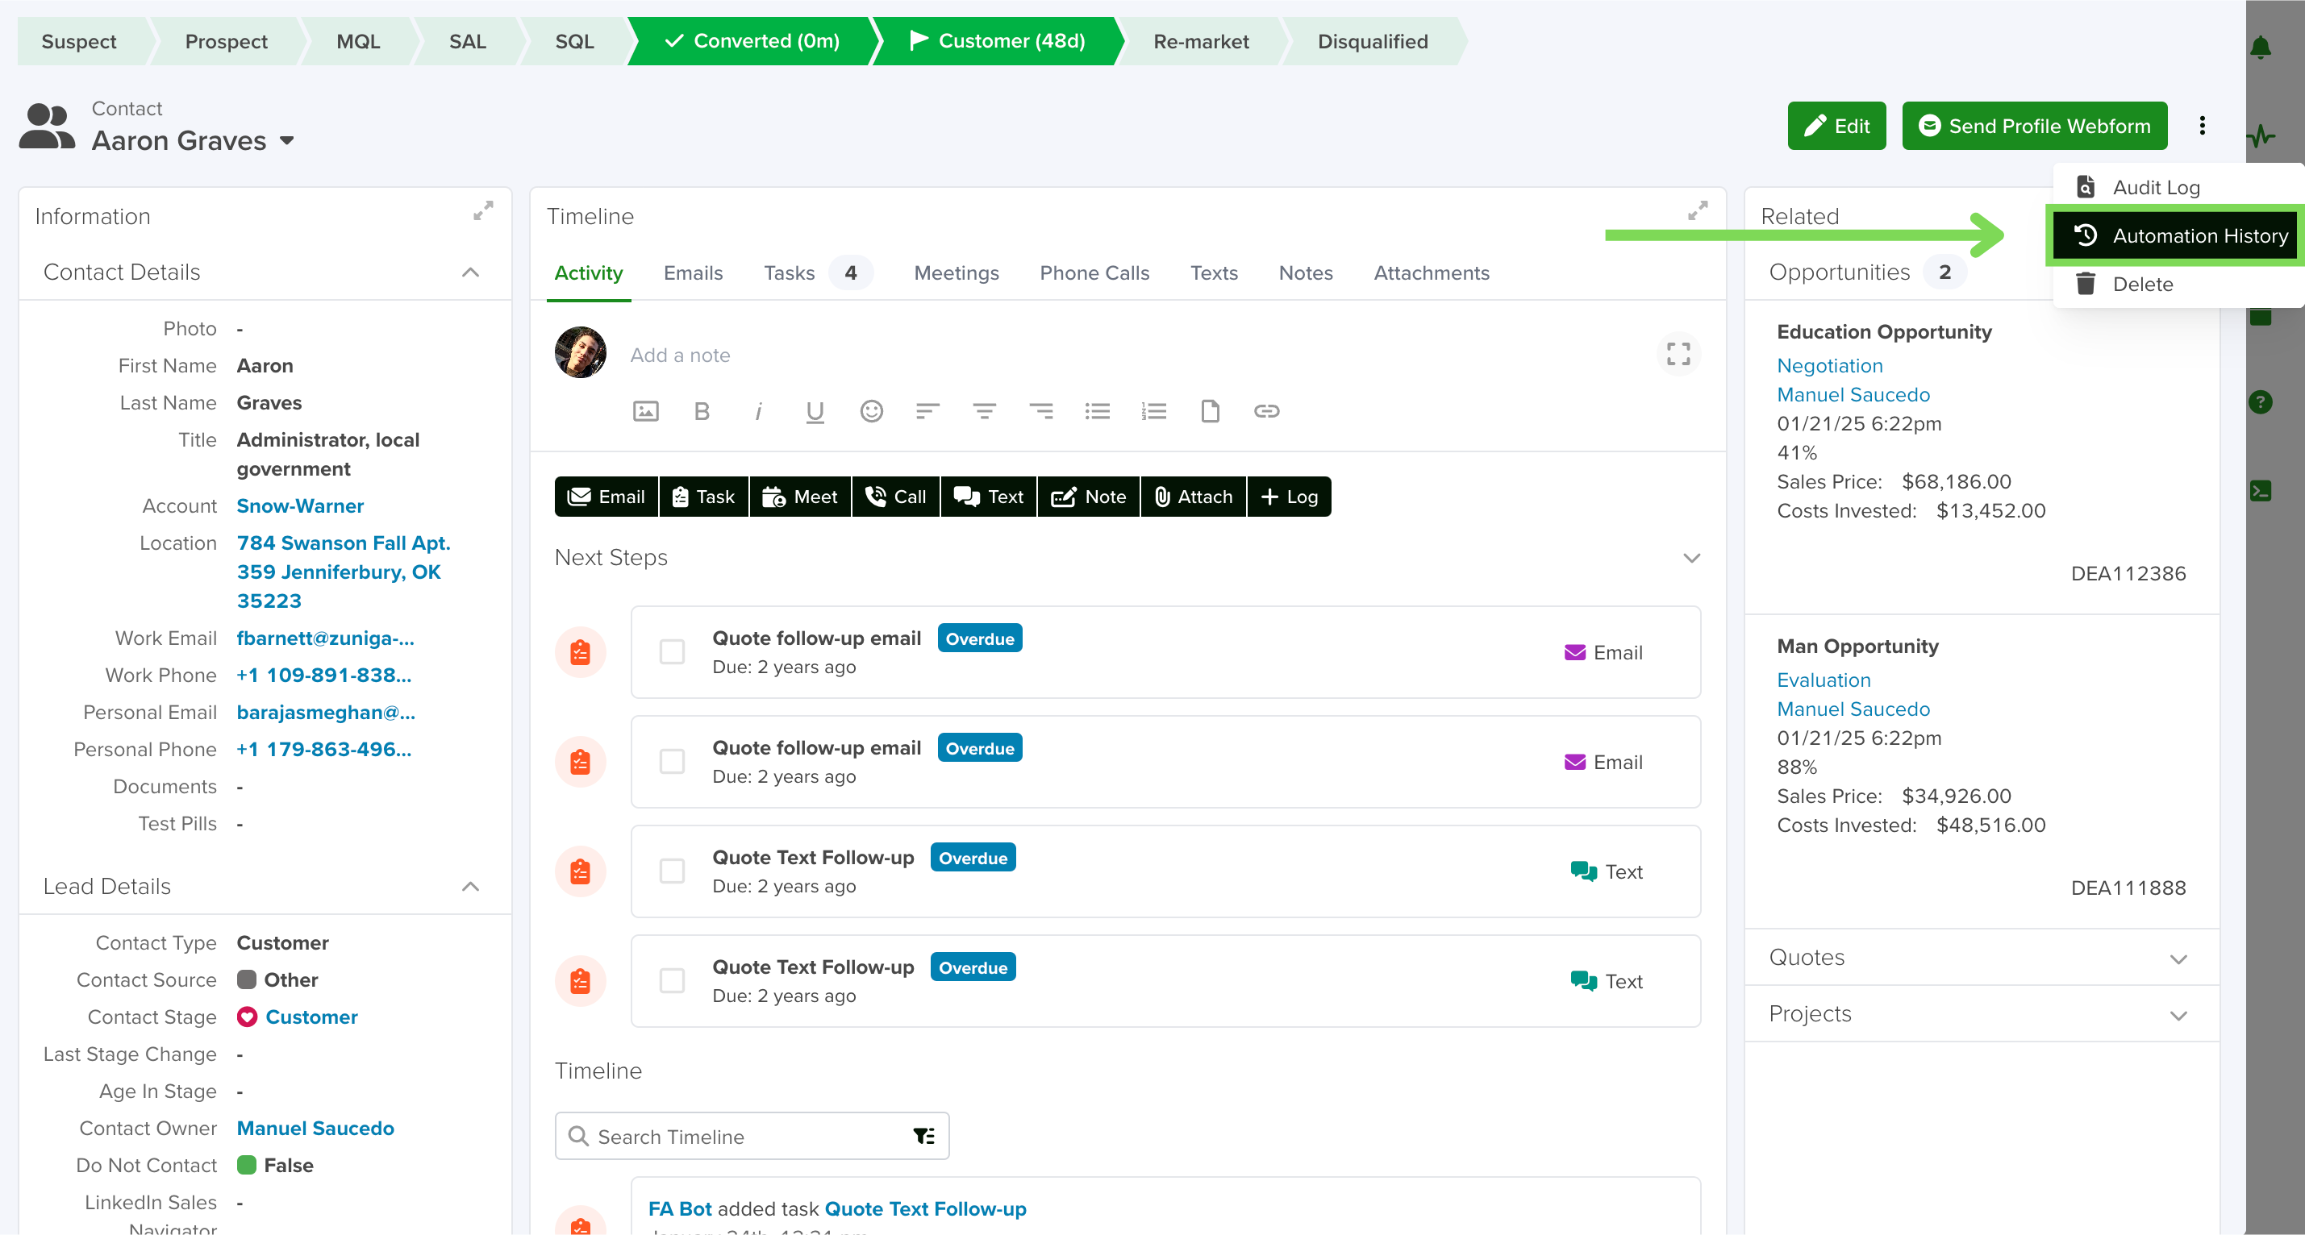Click the Edit button

(x=1836, y=125)
